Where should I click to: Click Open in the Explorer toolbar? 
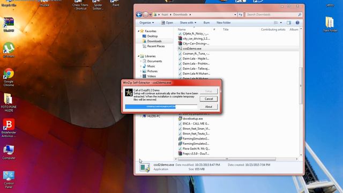click(x=167, y=23)
